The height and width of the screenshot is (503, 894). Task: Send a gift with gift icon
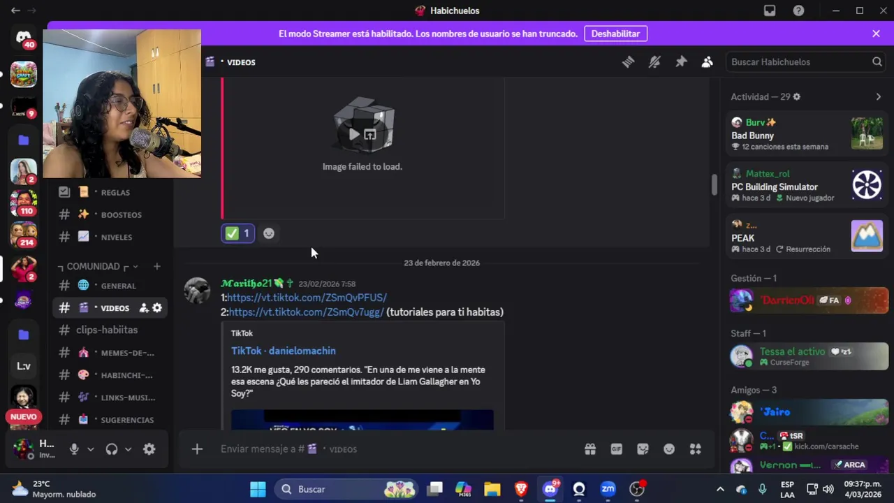[590, 449]
